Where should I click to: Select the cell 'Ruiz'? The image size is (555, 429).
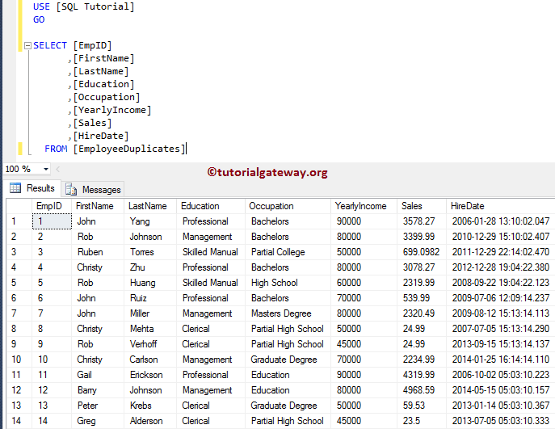pos(150,298)
